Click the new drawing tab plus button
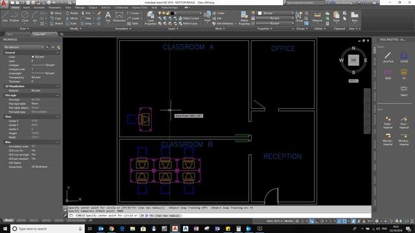 click(x=62, y=34)
